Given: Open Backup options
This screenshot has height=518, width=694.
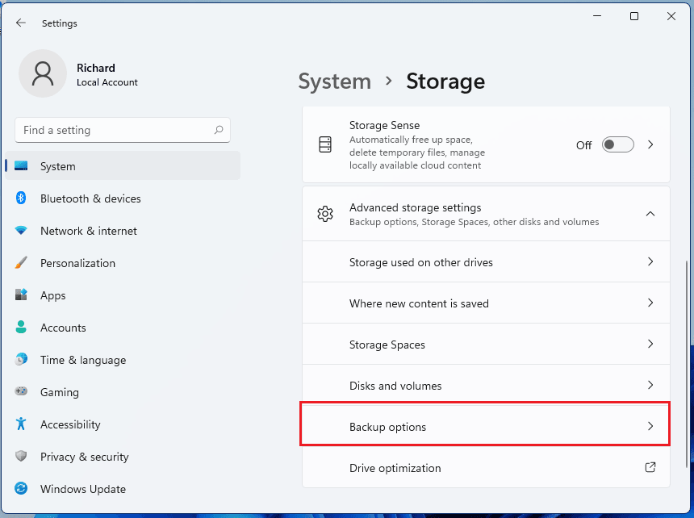Looking at the screenshot, I should click(485, 427).
